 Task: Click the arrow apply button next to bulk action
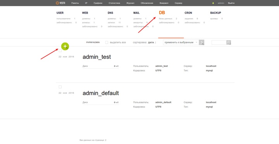[201, 42]
